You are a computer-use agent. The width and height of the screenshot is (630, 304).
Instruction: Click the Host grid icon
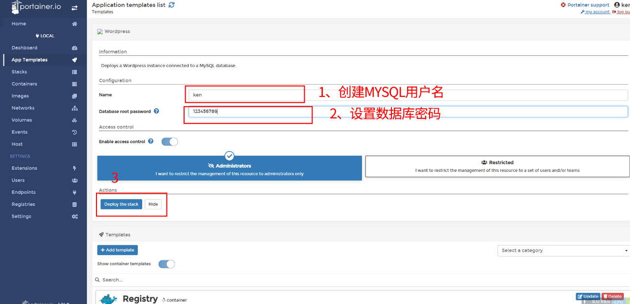click(74, 144)
